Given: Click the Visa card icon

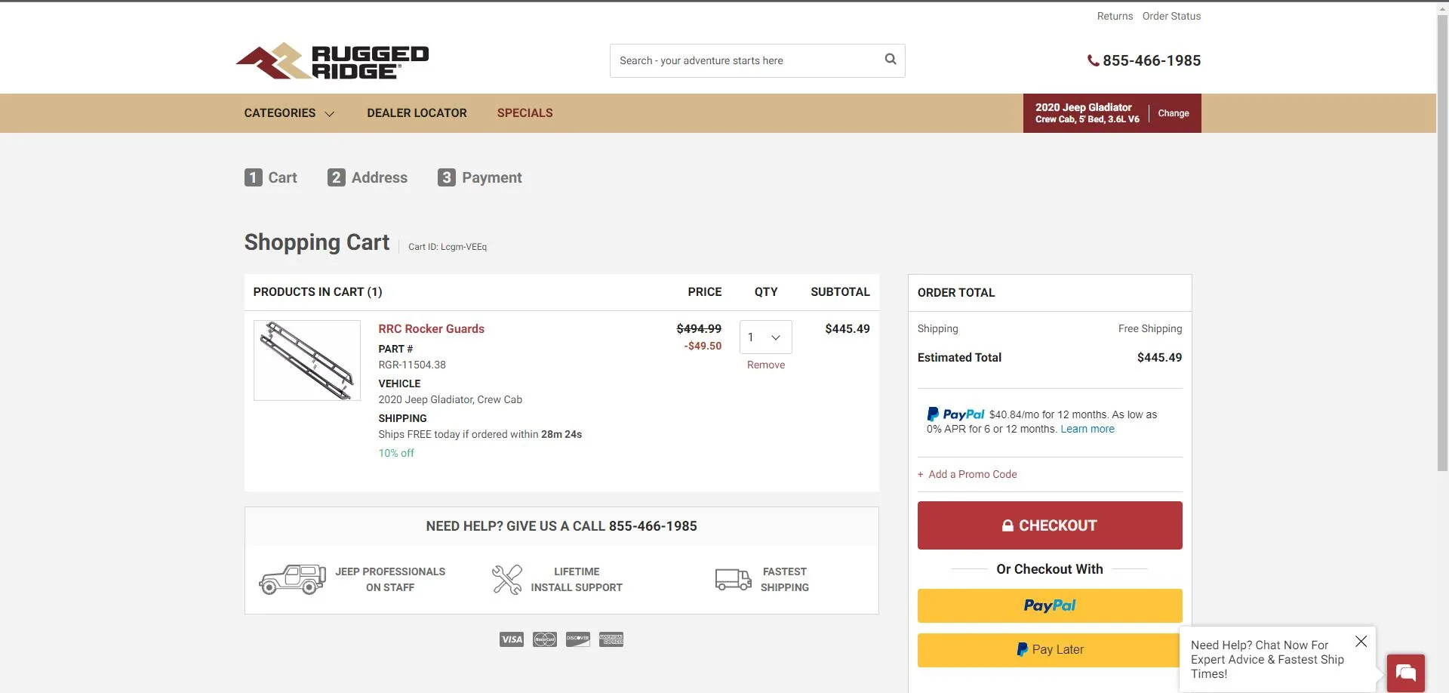Looking at the screenshot, I should (x=512, y=639).
